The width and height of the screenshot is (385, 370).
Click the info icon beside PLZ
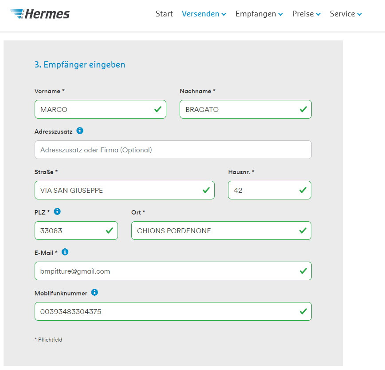click(x=57, y=211)
